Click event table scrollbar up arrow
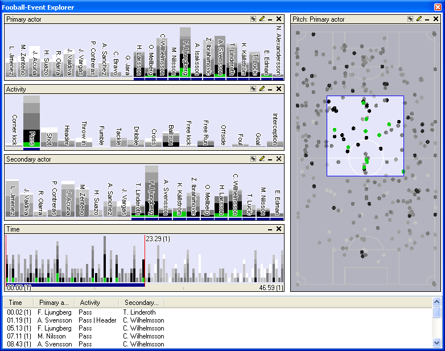 tap(437, 302)
